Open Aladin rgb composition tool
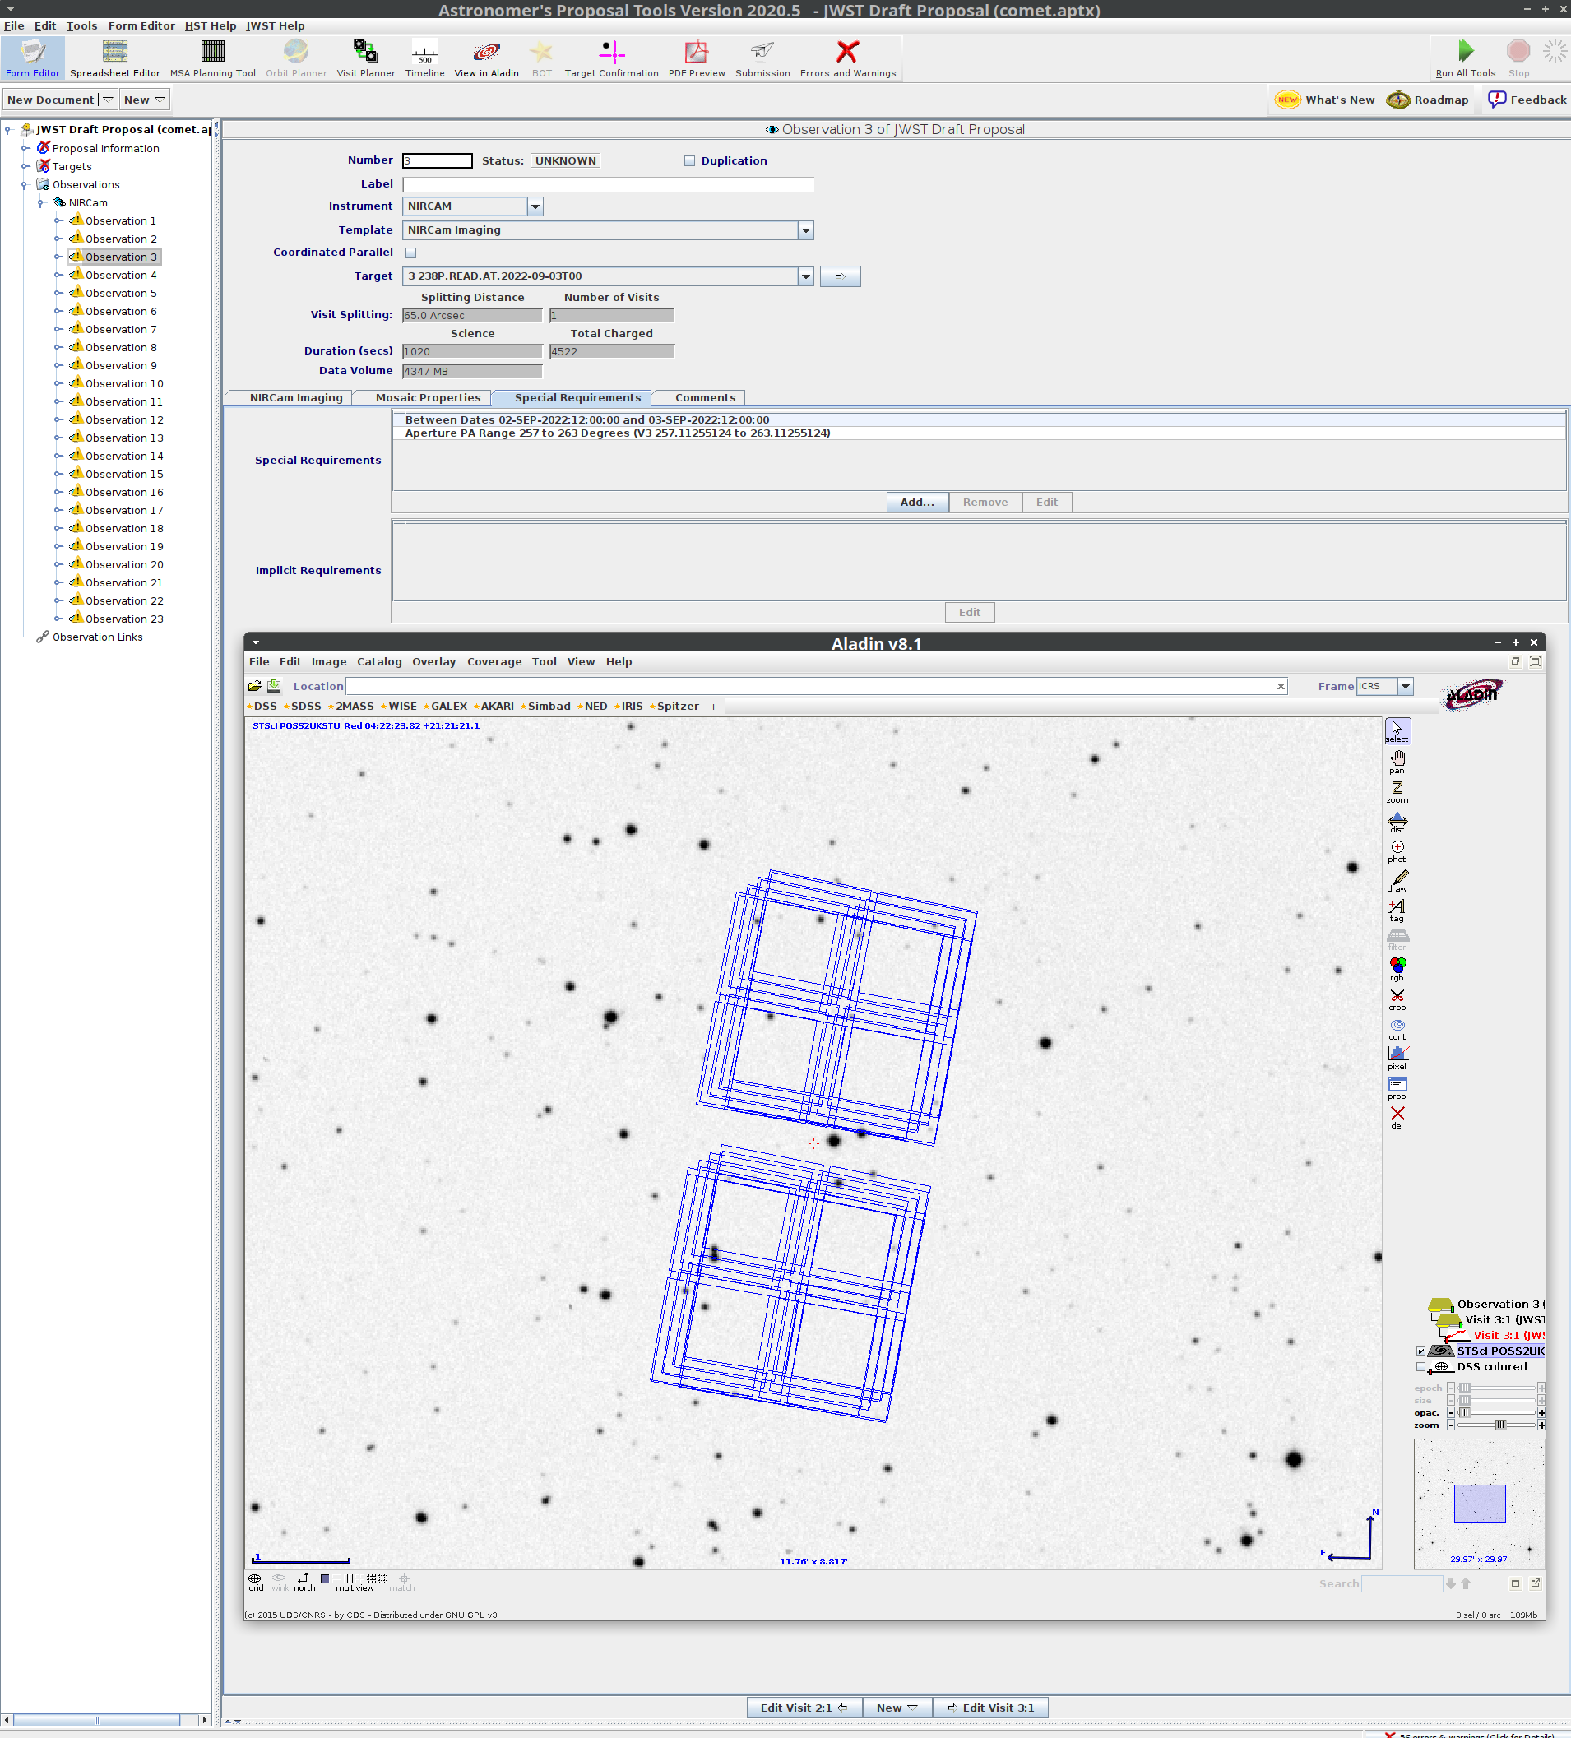 point(1397,969)
